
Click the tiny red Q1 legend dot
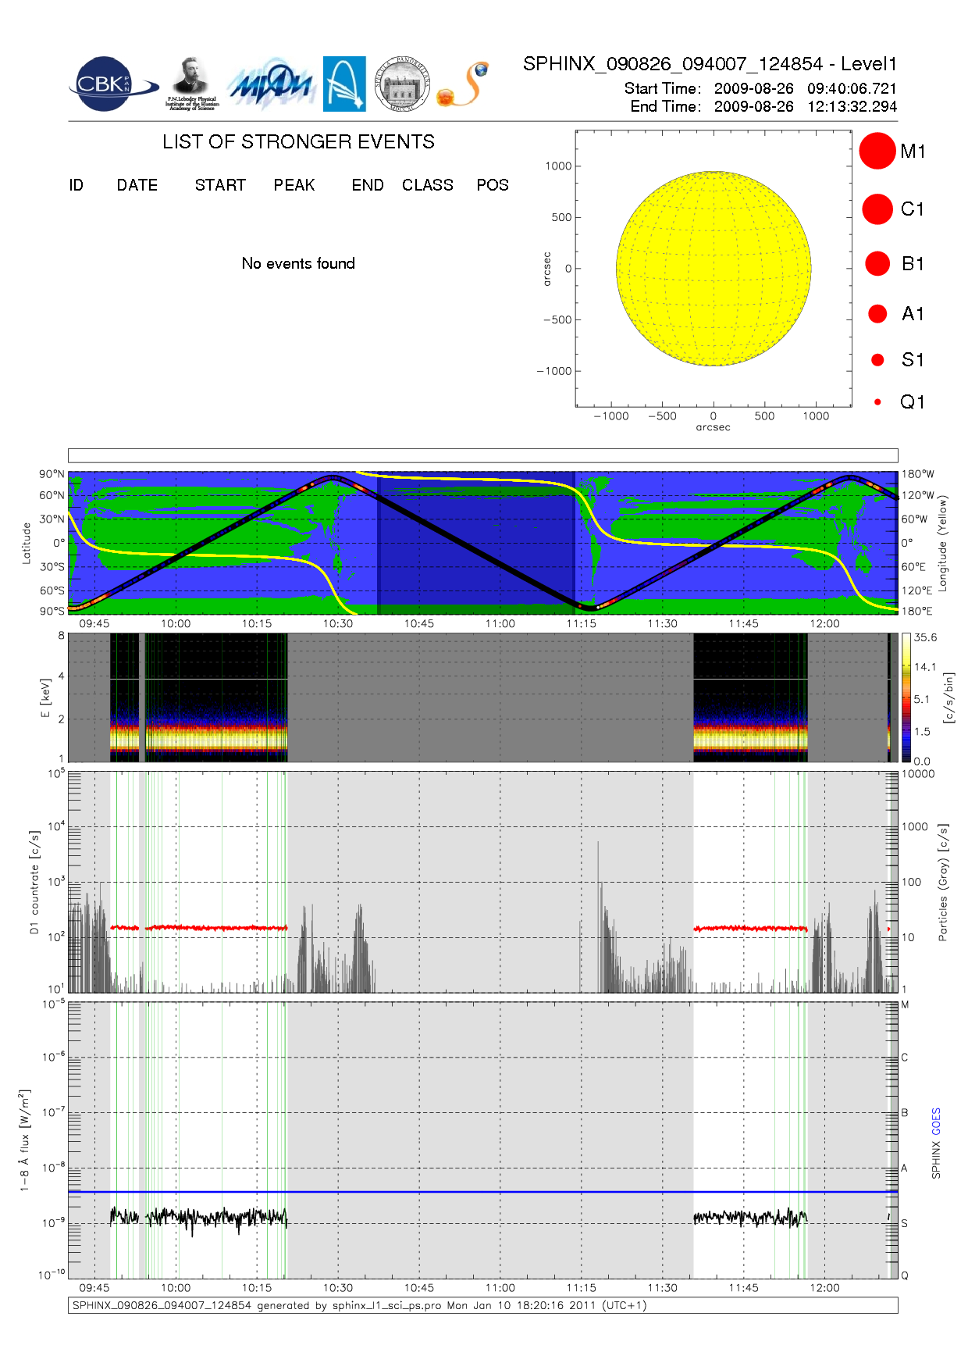click(877, 402)
